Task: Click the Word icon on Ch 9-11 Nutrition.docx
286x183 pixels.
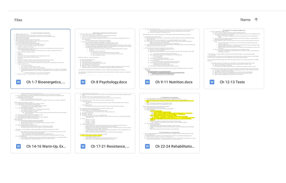Action: (x=147, y=82)
